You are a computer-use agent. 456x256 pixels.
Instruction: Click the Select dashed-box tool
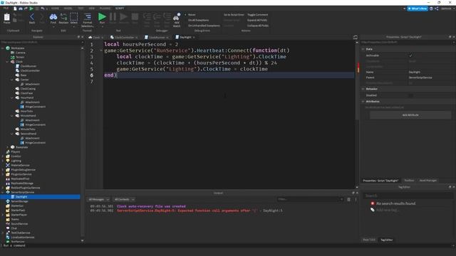click(x=74, y=16)
